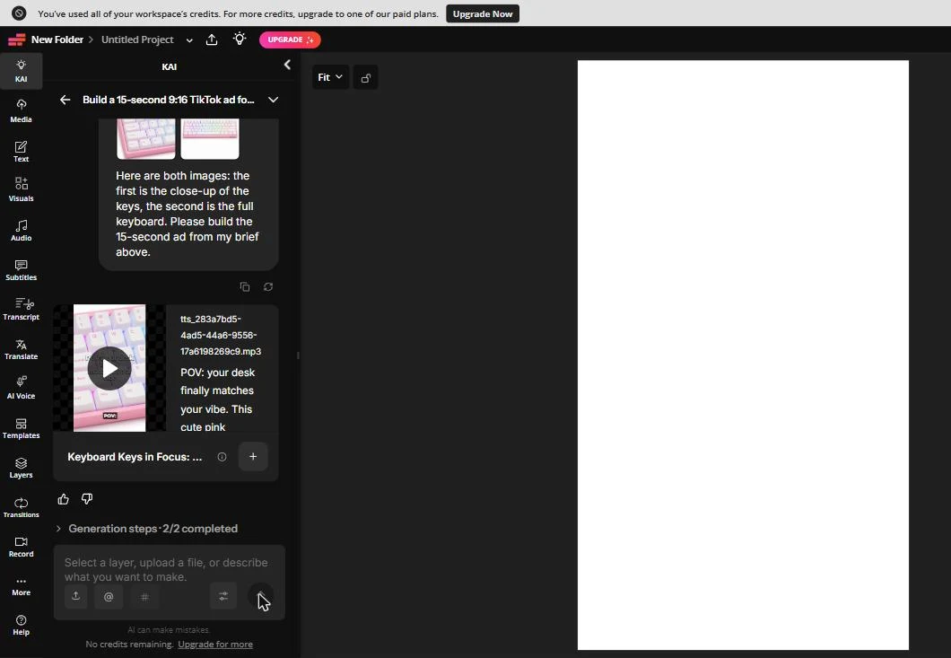
Task: Click the send prompt button
Action: click(261, 596)
